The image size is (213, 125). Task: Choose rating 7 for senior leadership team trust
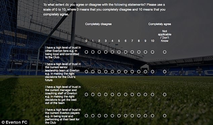coord(132,72)
